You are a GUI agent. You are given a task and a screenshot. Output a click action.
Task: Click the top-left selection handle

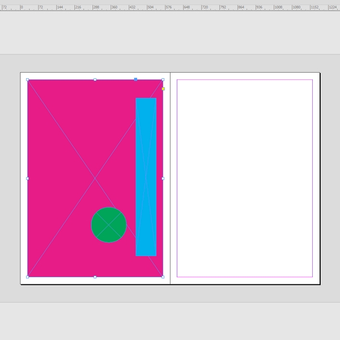pyautogui.click(x=27, y=79)
